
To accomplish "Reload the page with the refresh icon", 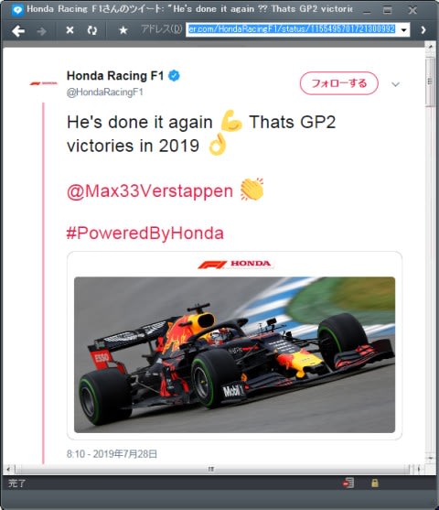I will (x=92, y=30).
